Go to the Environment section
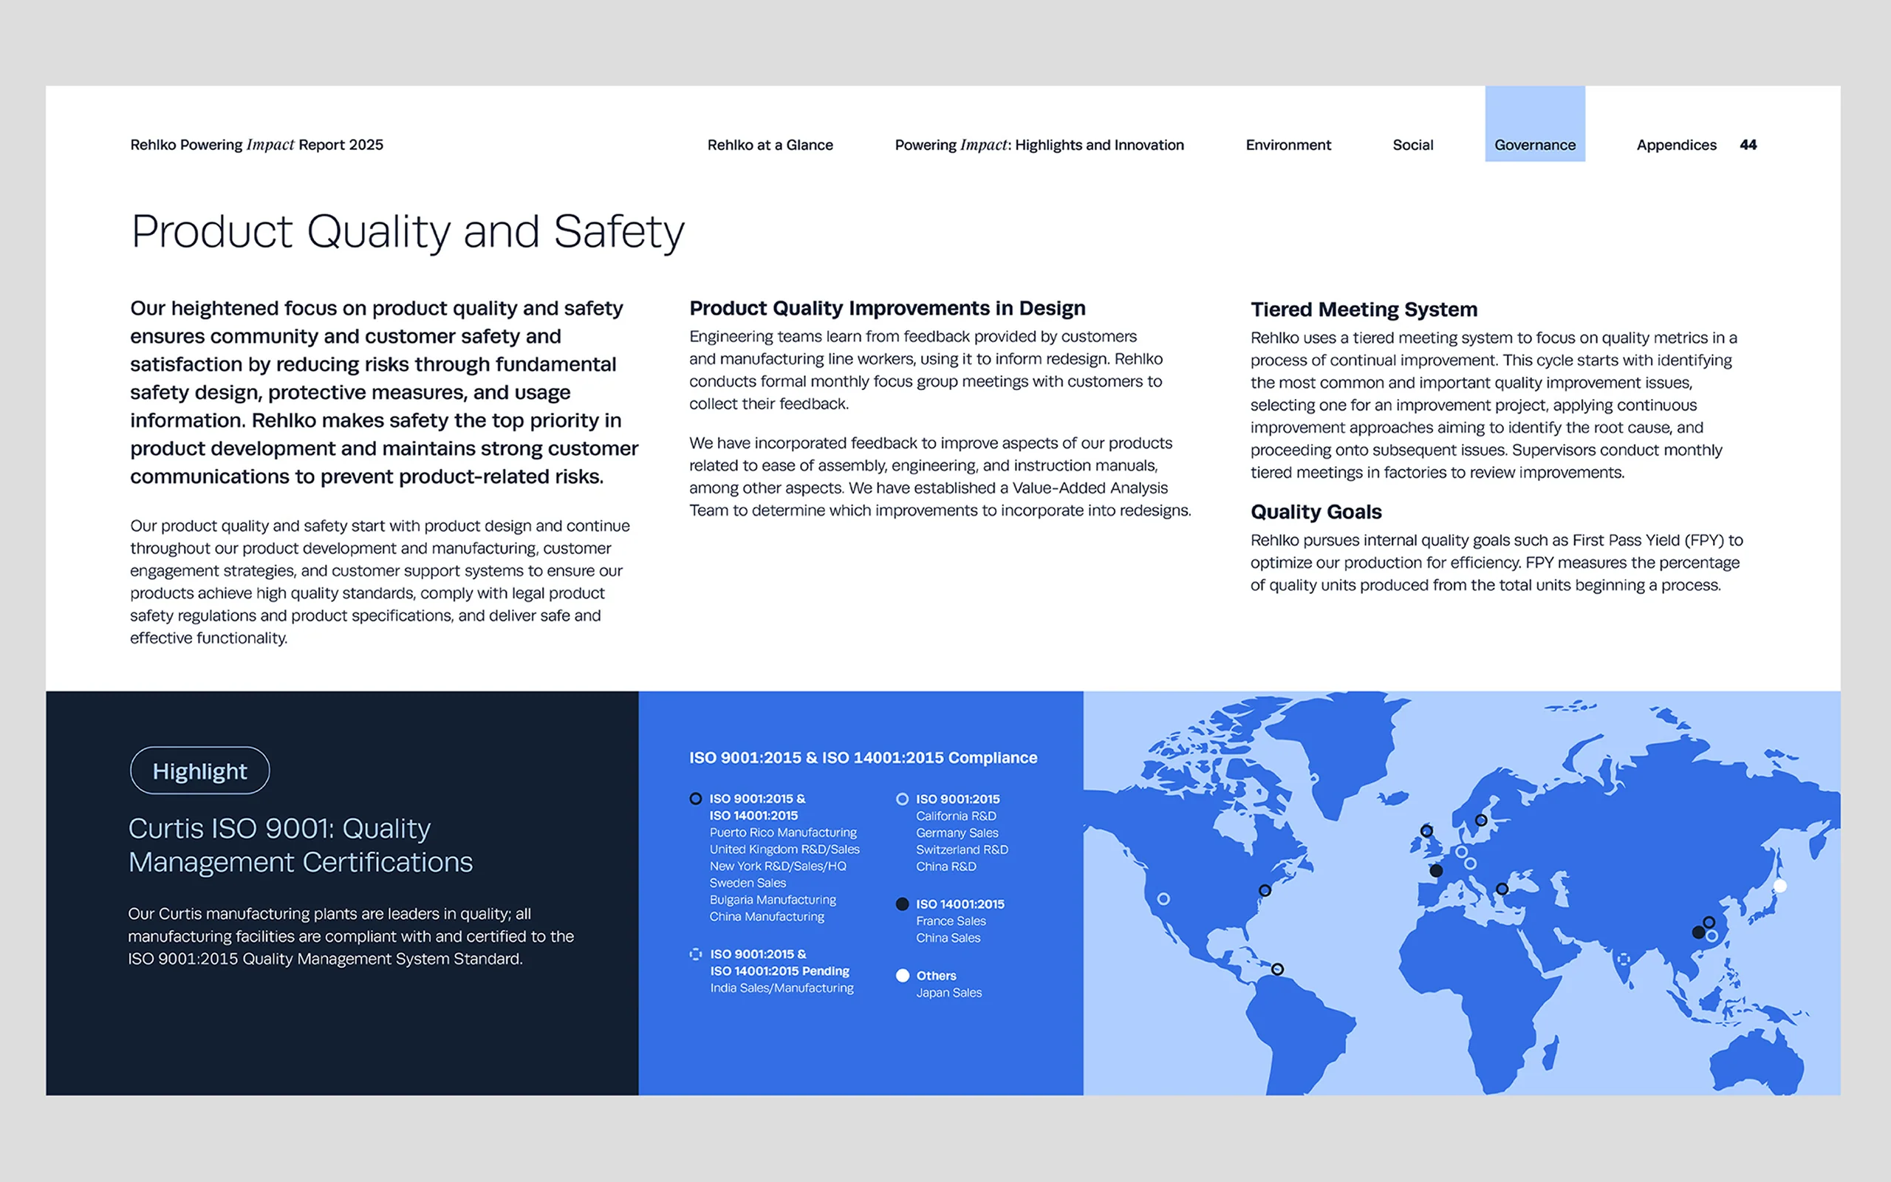The height and width of the screenshot is (1182, 1891). click(1288, 145)
